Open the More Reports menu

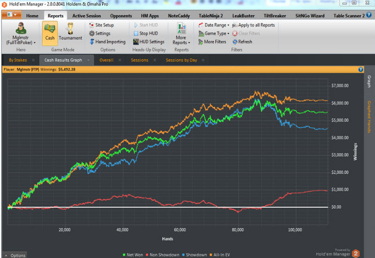(x=181, y=33)
